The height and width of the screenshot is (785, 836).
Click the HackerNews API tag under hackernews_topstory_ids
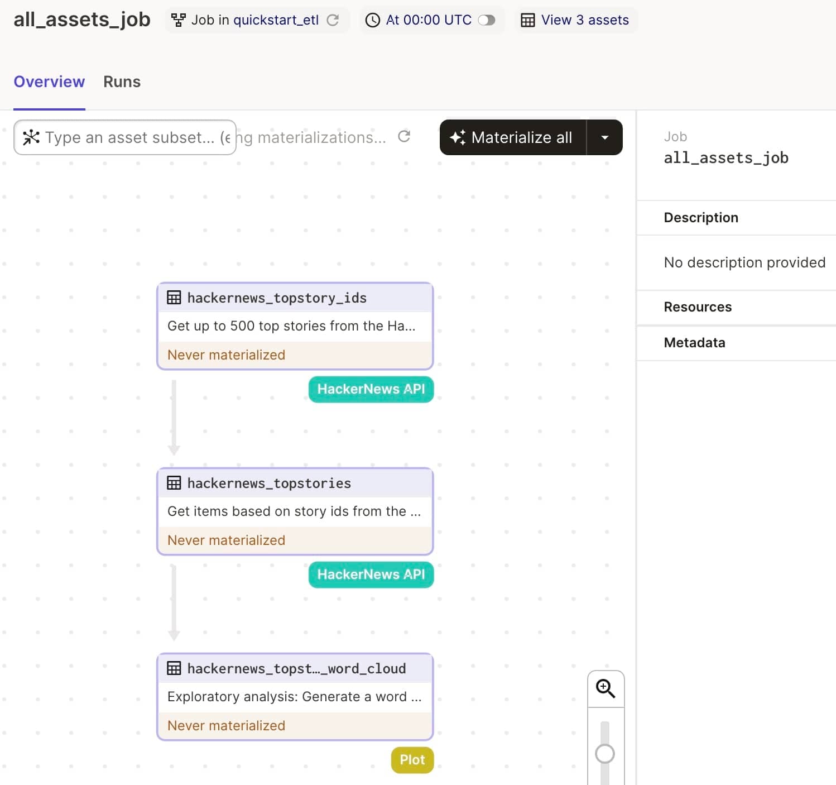click(x=371, y=389)
